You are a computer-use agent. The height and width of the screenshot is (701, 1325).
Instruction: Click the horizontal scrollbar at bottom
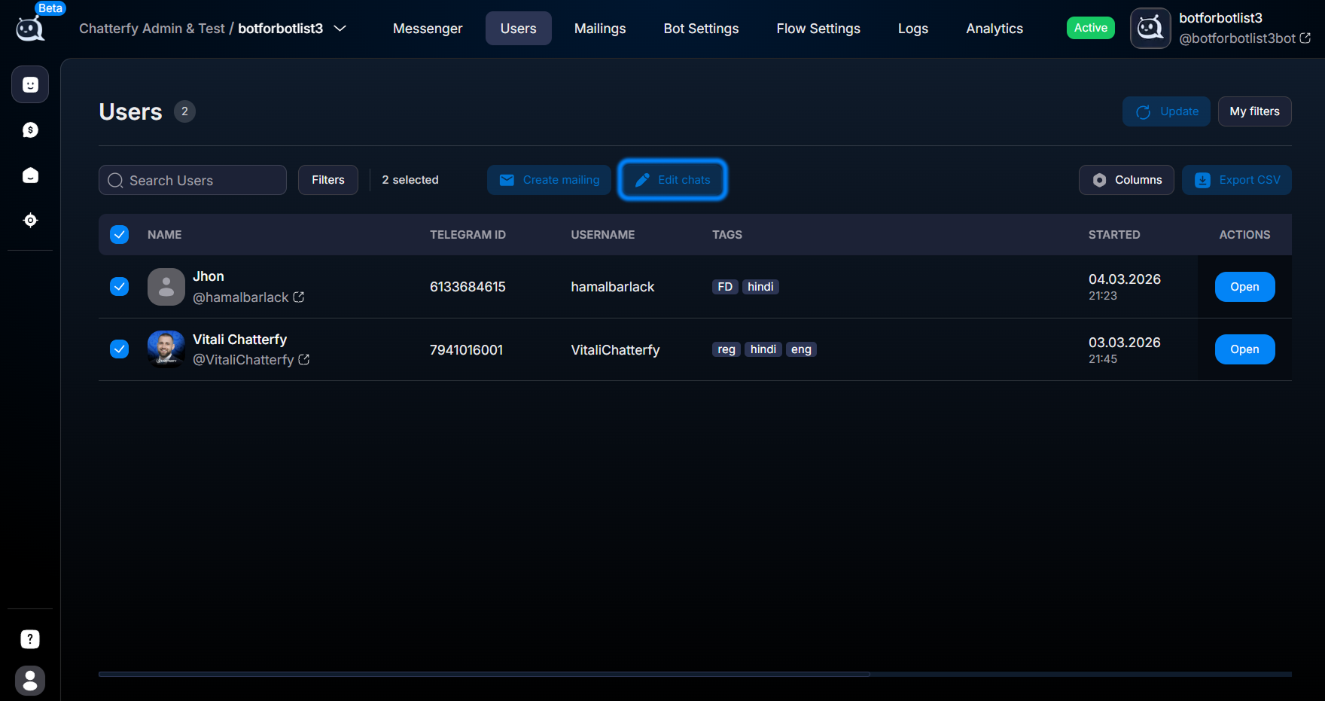pos(484,674)
